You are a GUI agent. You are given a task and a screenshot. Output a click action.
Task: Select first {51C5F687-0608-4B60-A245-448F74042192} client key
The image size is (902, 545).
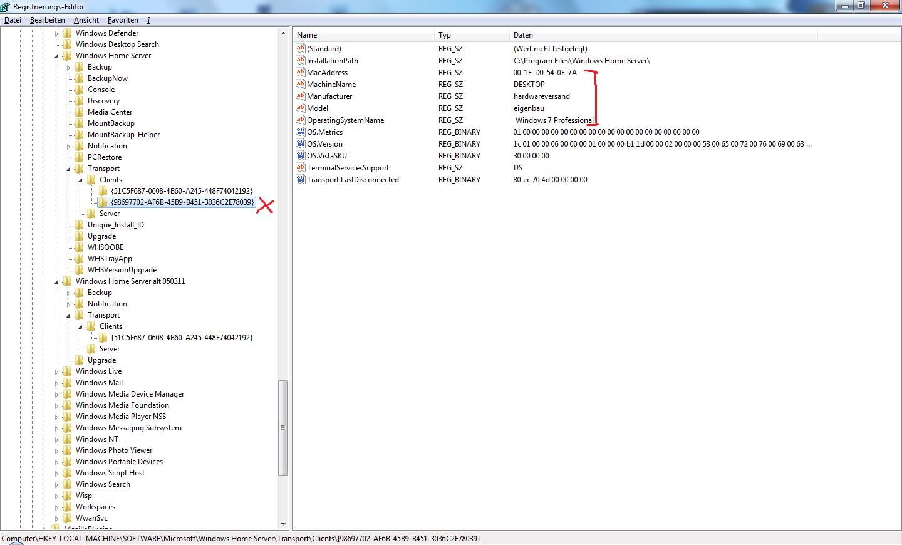182,191
